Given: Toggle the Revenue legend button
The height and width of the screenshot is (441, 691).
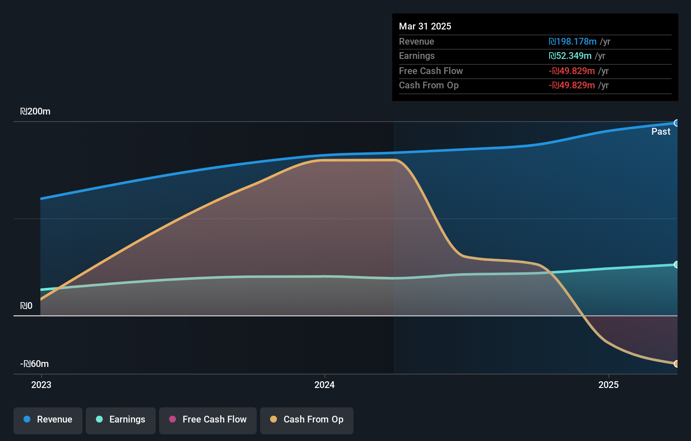Looking at the screenshot, I should [48, 420].
